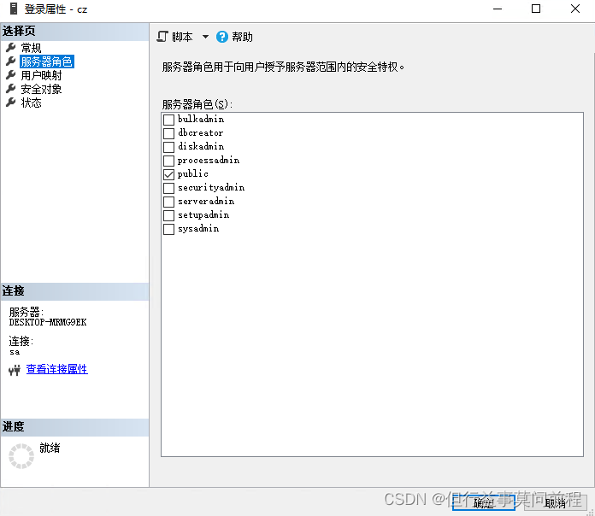Click wrench icon beside 服务器角色

[x=10, y=61]
